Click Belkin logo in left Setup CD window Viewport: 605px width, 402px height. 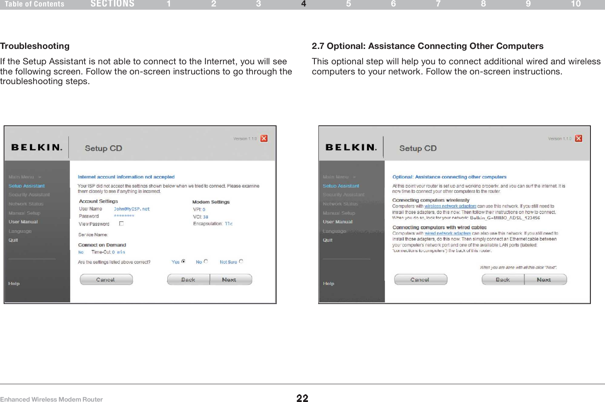[36, 147]
